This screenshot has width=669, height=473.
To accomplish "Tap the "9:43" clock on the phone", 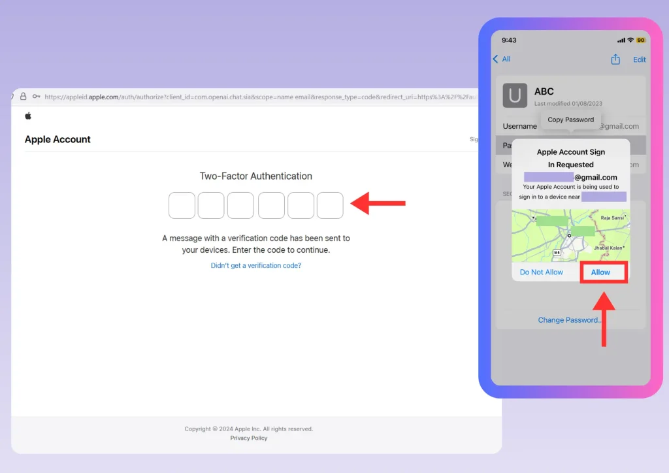I will point(509,40).
